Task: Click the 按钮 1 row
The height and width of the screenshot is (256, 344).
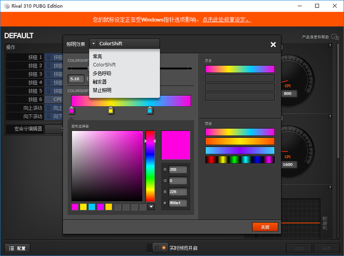Action: (x=34, y=57)
